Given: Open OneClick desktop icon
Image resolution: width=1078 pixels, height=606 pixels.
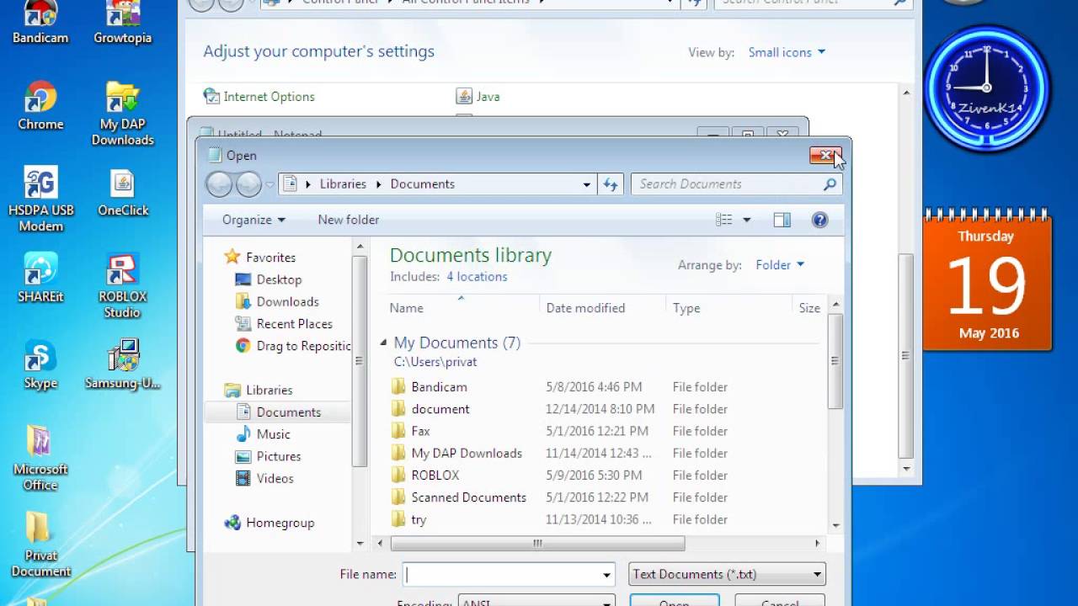Looking at the screenshot, I should 123,193.
